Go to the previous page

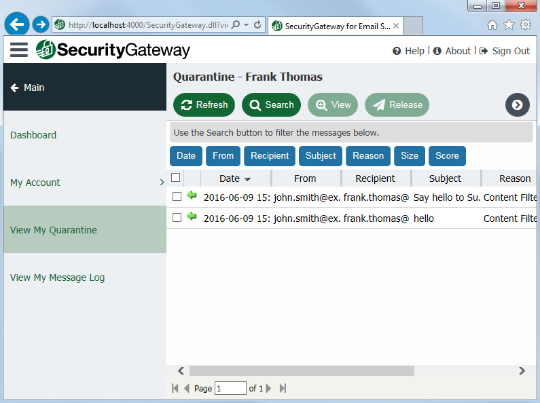pyautogui.click(x=187, y=388)
